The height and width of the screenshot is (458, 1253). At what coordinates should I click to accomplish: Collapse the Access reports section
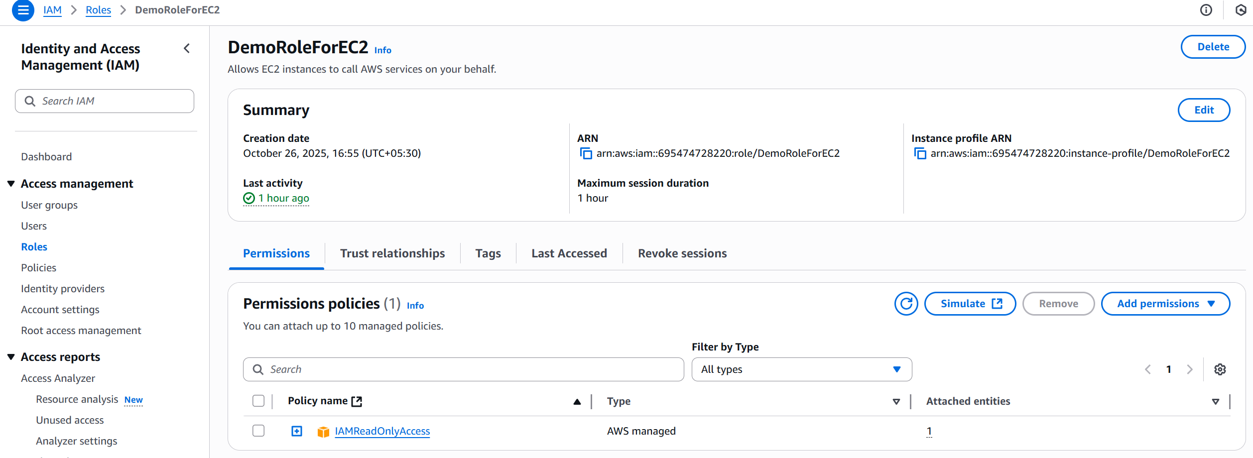click(11, 357)
